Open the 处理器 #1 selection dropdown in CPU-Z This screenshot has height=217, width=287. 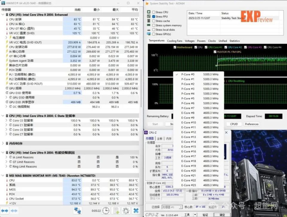tap(172, 207)
